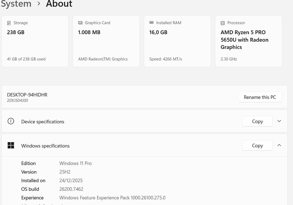Viewport: 293px width, 205px height.
Task: Click the Storage card icon
Action: pos(9,23)
